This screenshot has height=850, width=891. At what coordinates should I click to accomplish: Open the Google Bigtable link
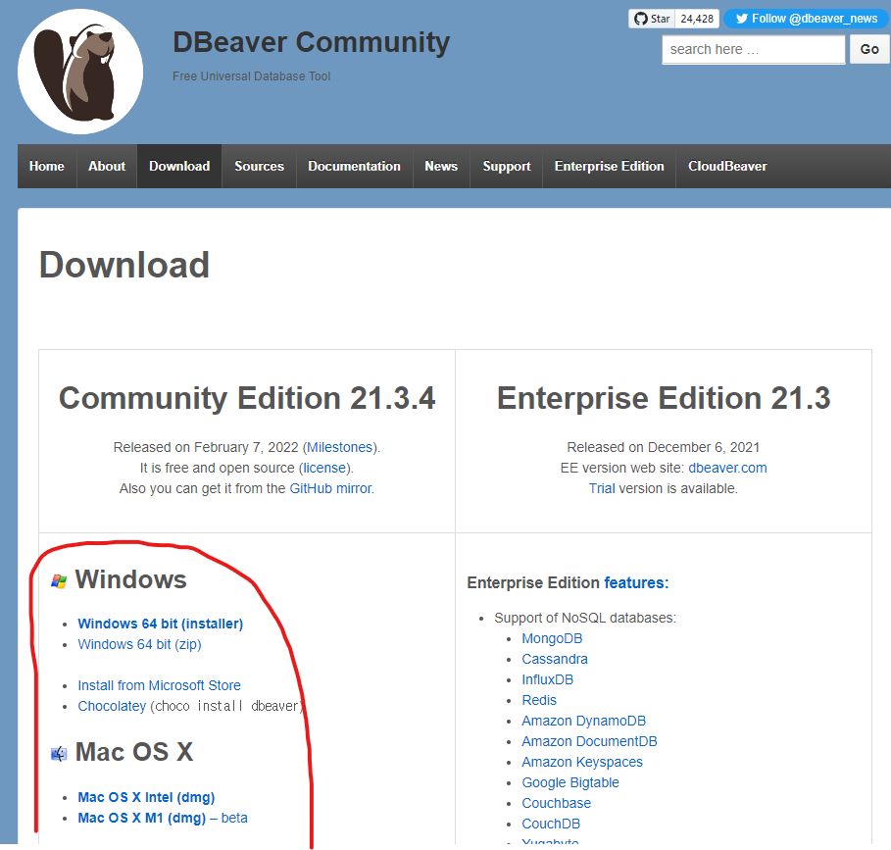569,782
